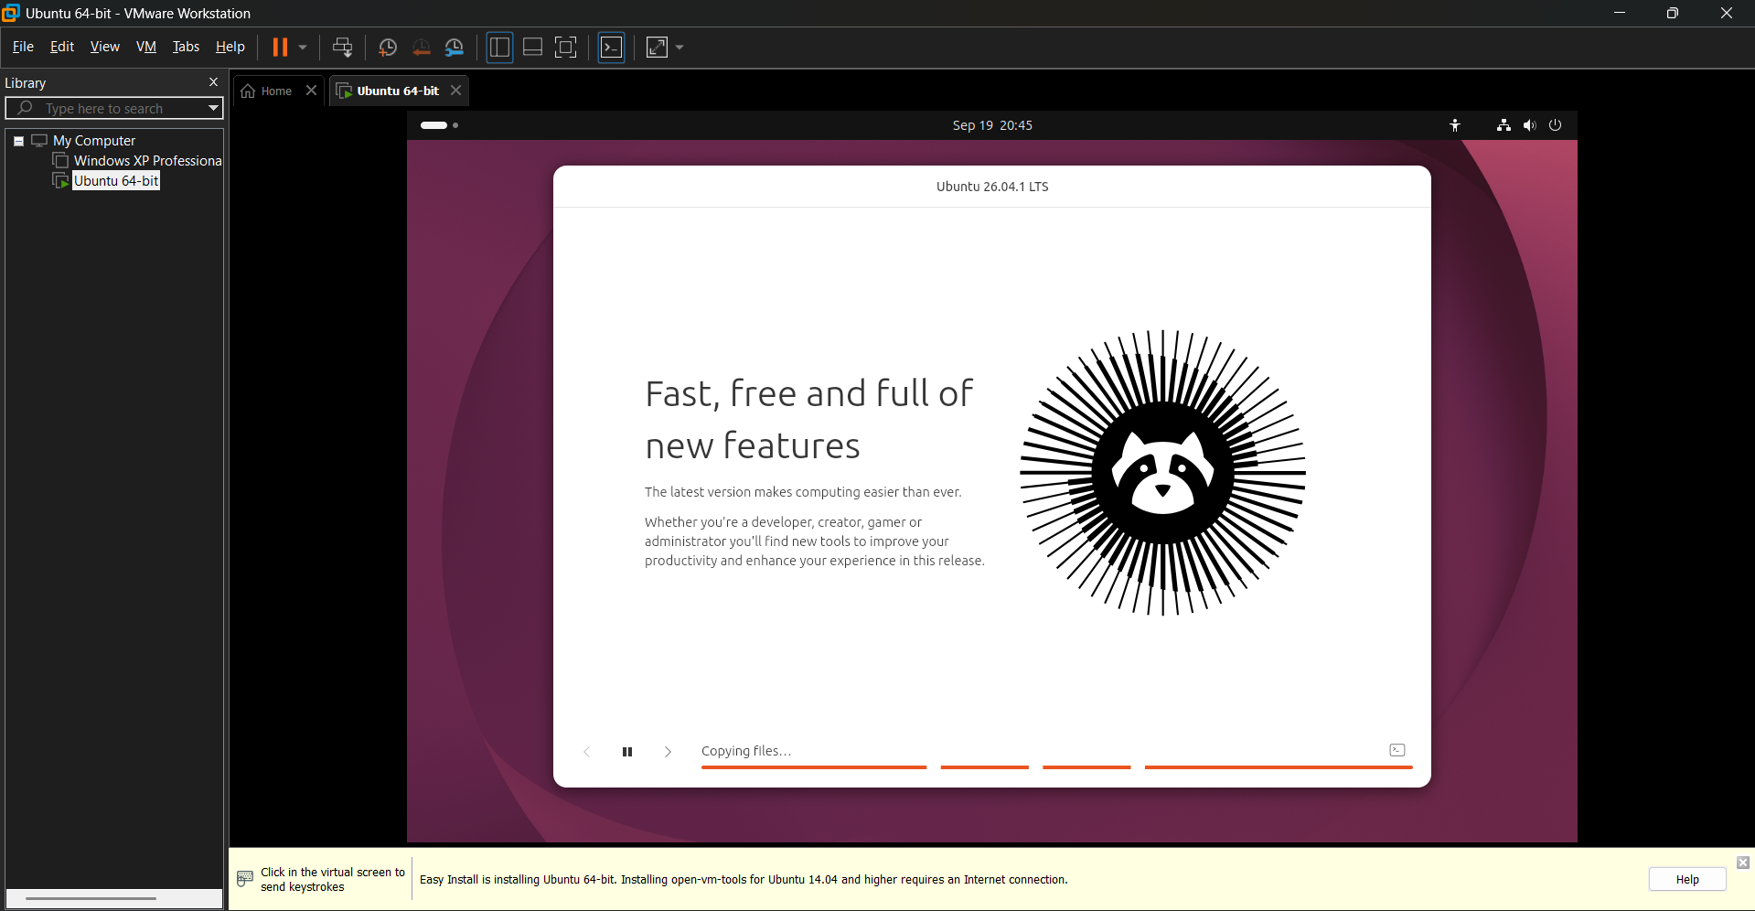The image size is (1755, 911).
Task: Close the Home tab
Action: click(x=311, y=90)
